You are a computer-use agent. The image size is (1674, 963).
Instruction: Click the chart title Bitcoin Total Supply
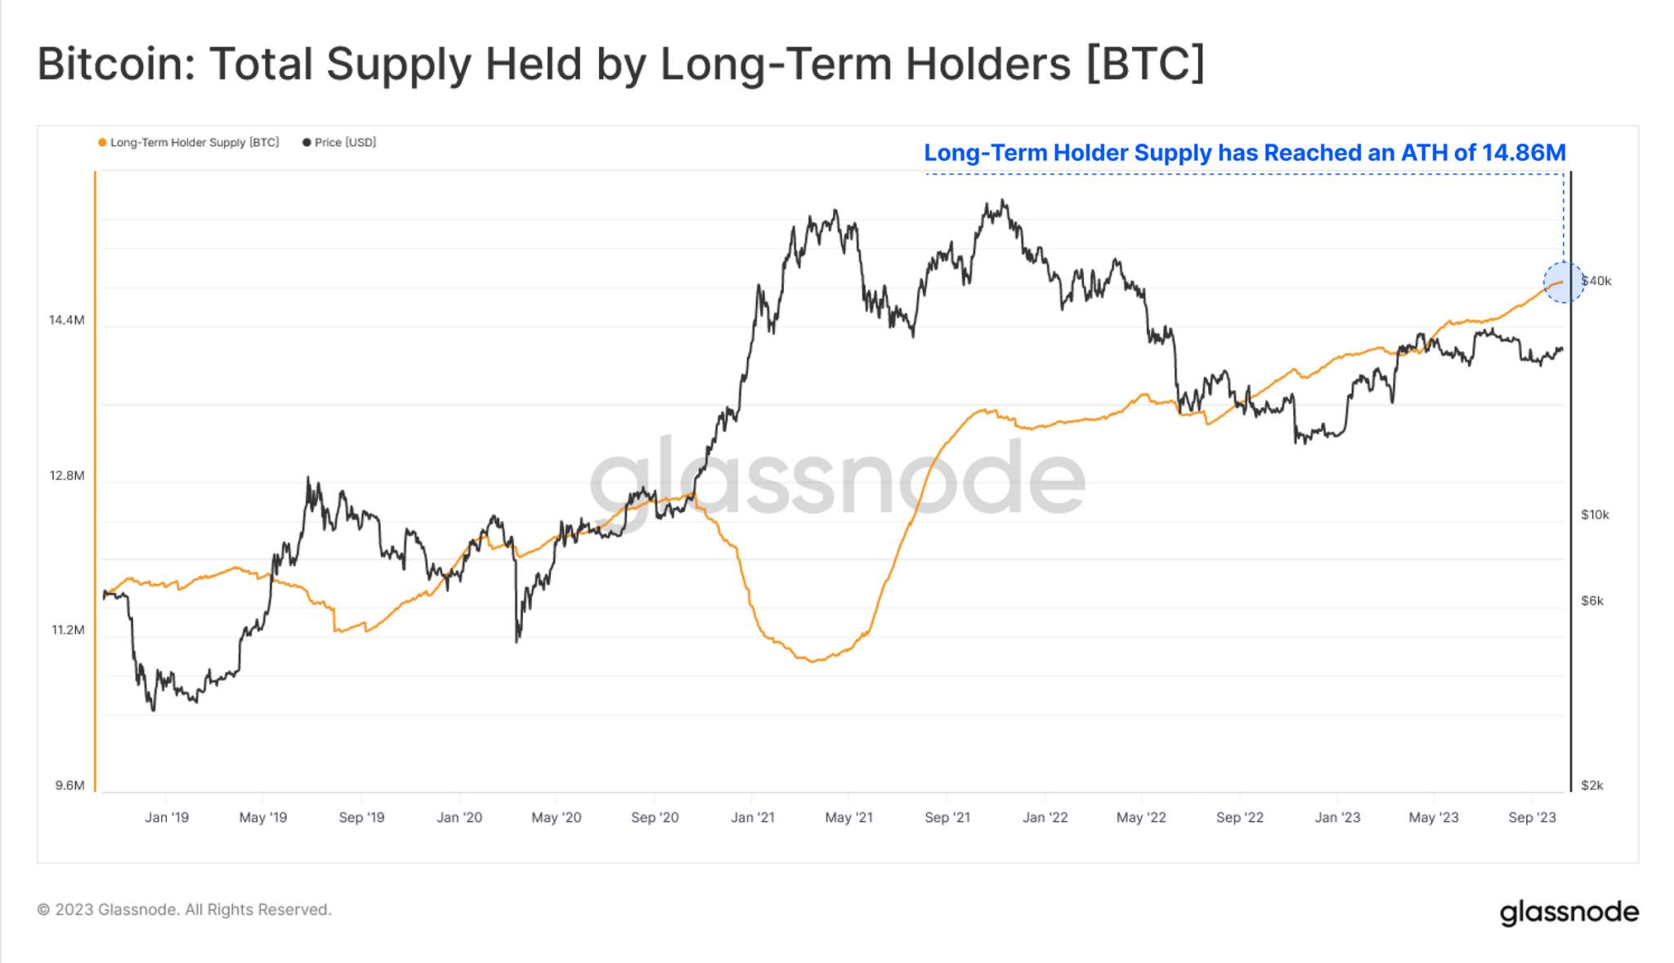[x=620, y=64]
